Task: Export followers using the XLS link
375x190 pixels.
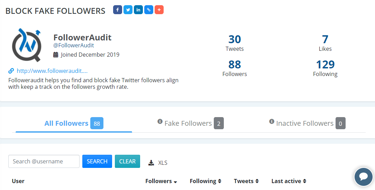Action: [x=163, y=163]
